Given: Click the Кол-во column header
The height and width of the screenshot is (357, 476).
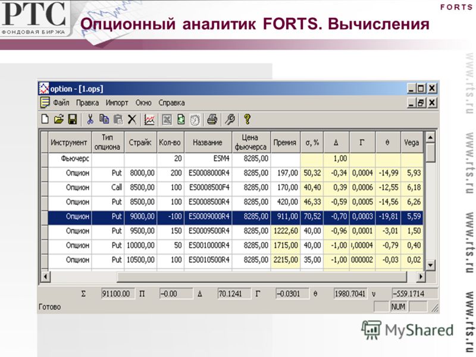Looking at the screenshot, I should point(170,142).
